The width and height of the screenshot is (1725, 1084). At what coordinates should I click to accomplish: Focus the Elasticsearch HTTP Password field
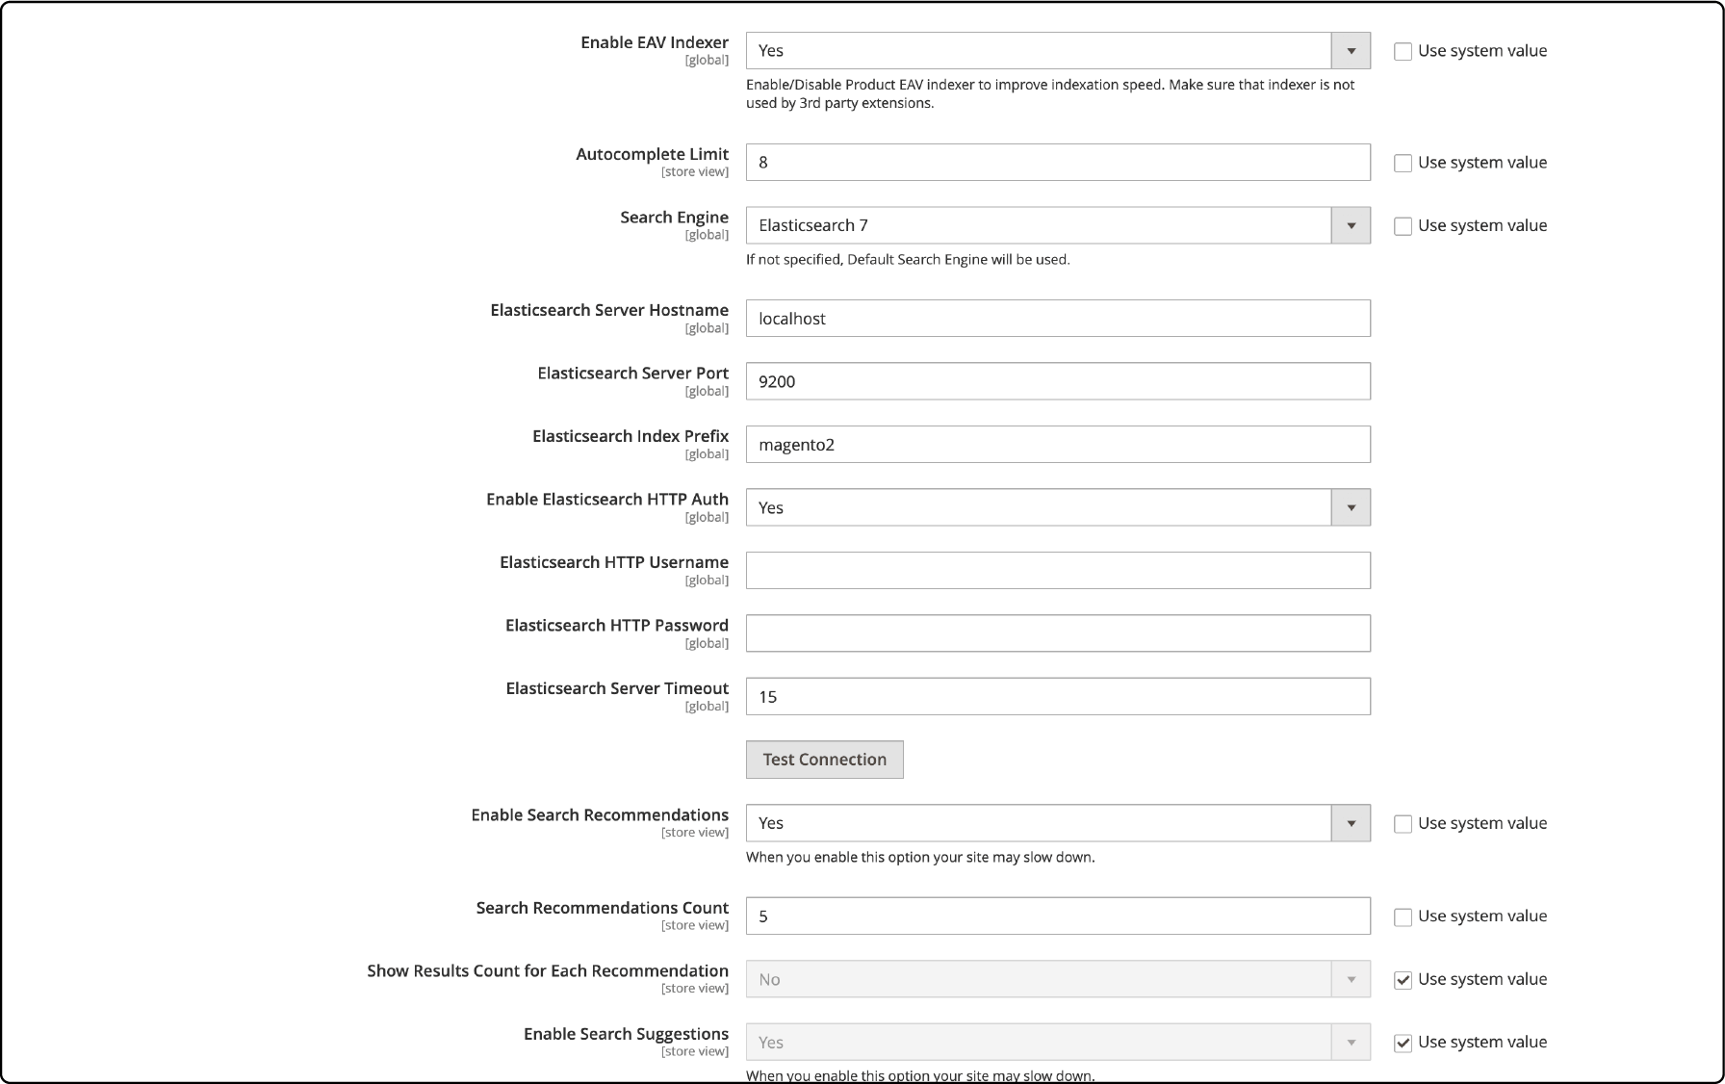click(x=1058, y=633)
